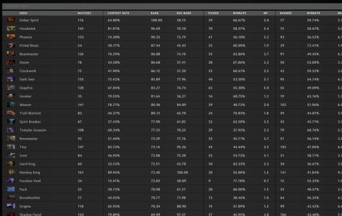
Task: Click the Enigma hero portrait icon
Action: coord(11,206)
